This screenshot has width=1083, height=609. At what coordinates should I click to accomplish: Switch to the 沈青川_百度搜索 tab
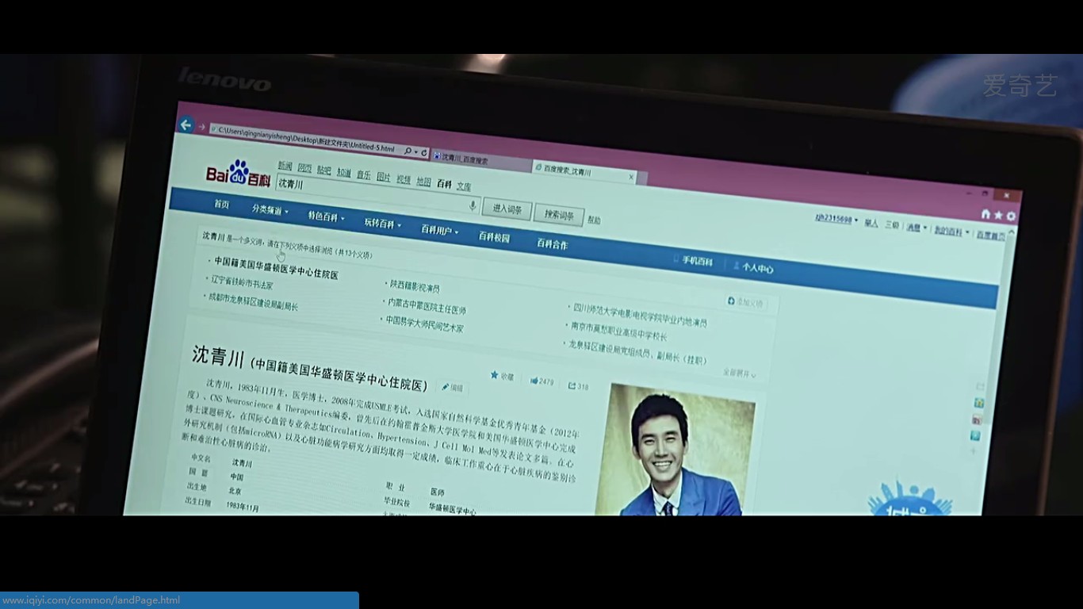(480, 159)
